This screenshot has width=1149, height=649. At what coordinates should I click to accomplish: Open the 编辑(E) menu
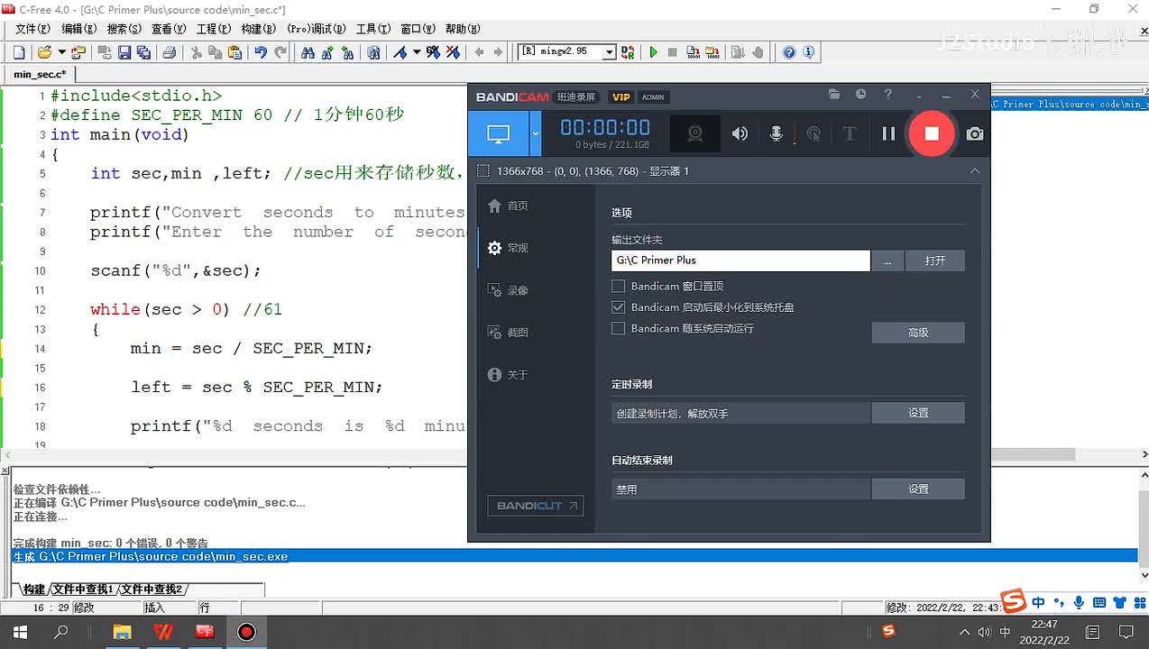coord(78,29)
